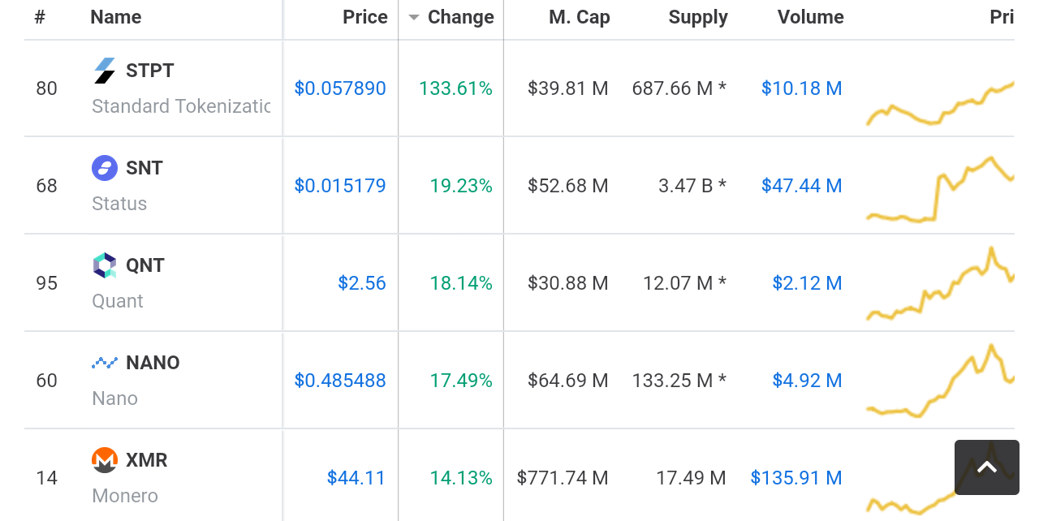Open Monero volume link $135.91 M
Viewport: 1039px width, 521px height.
click(796, 478)
